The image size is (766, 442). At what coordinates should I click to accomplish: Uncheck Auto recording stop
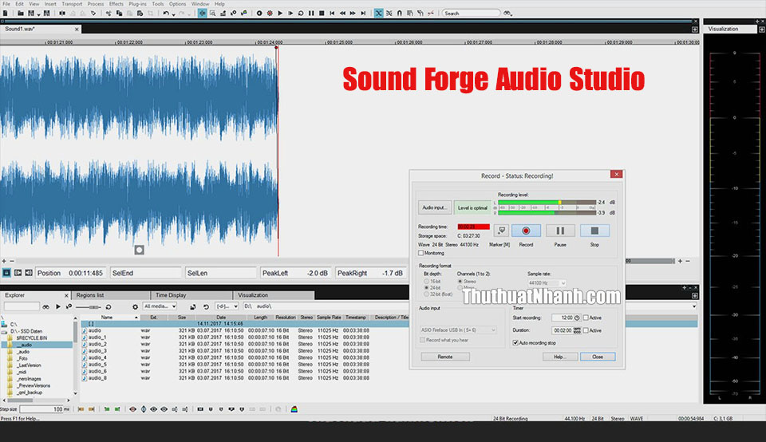[515, 343]
